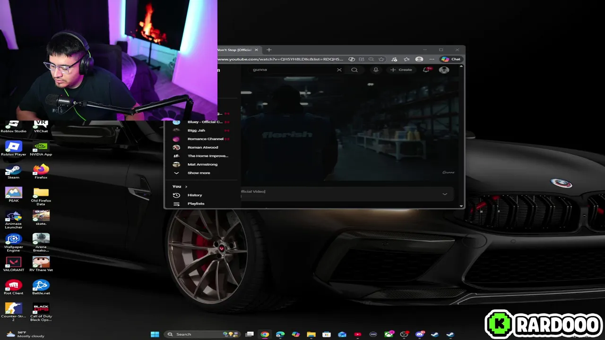Image resolution: width=605 pixels, height=340 pixels.
Task: Open Roman Atwood subscription
Action: pyautogui.click(x=201, y=147)
